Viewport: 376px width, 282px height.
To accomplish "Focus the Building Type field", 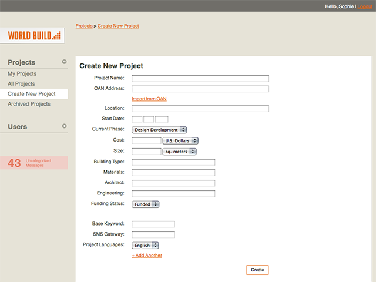I will (x=173, y=162).
